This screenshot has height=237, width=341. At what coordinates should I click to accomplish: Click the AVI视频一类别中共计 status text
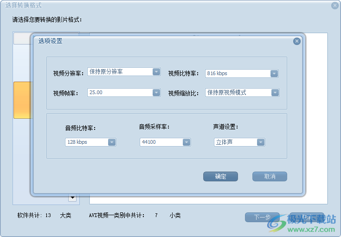point(116,216)
